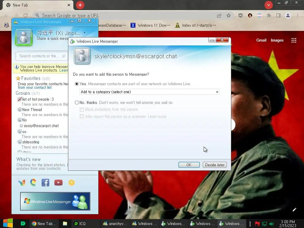The height and width of the screenshot is (228, 304).
Task: Click the search magnifier icon in Messenger
Action: 64,56
